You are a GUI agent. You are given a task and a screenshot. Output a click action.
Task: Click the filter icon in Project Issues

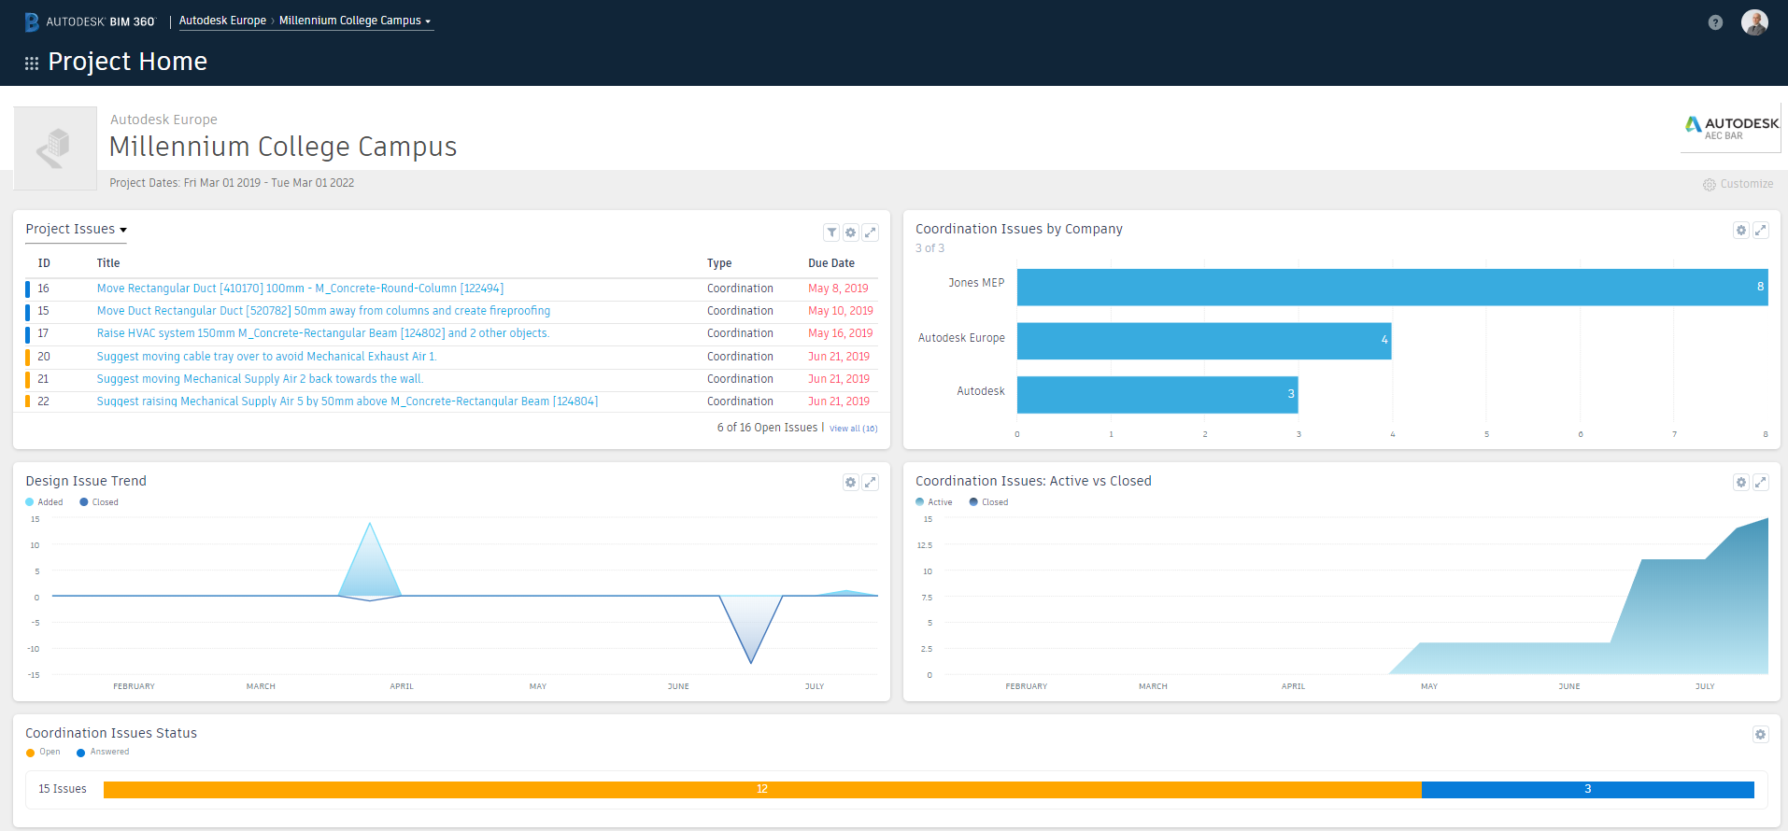click(831, 232)
